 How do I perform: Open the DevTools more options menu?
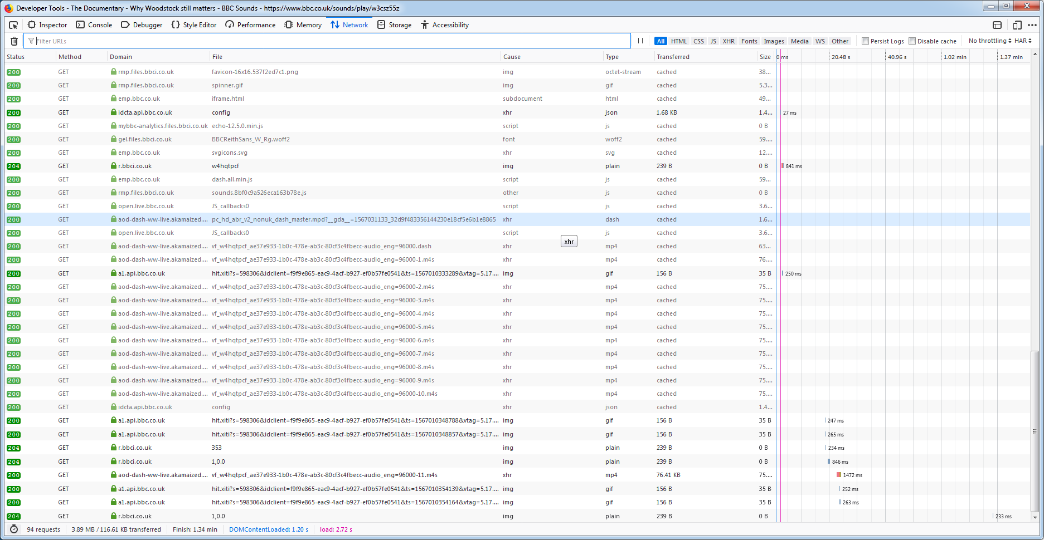(1032, 25)
